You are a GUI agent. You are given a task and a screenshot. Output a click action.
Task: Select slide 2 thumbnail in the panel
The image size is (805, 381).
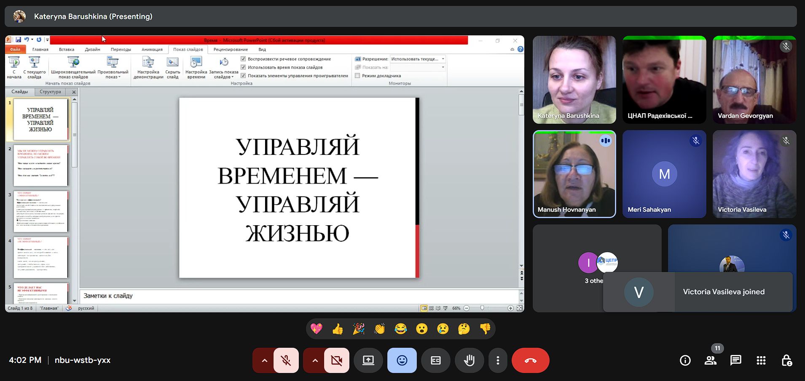pos(41,165)
